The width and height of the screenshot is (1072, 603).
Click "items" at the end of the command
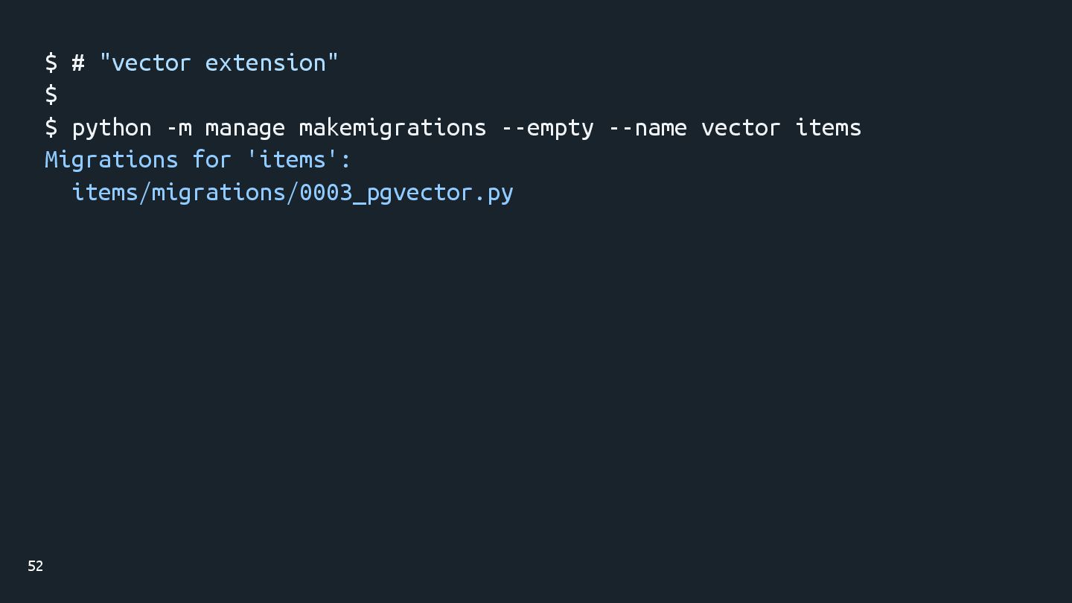coord(829,127)
